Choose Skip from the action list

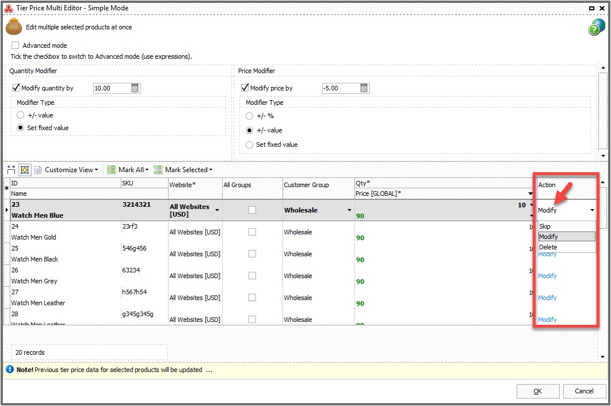pyautogui.click(x=567, y=226)
